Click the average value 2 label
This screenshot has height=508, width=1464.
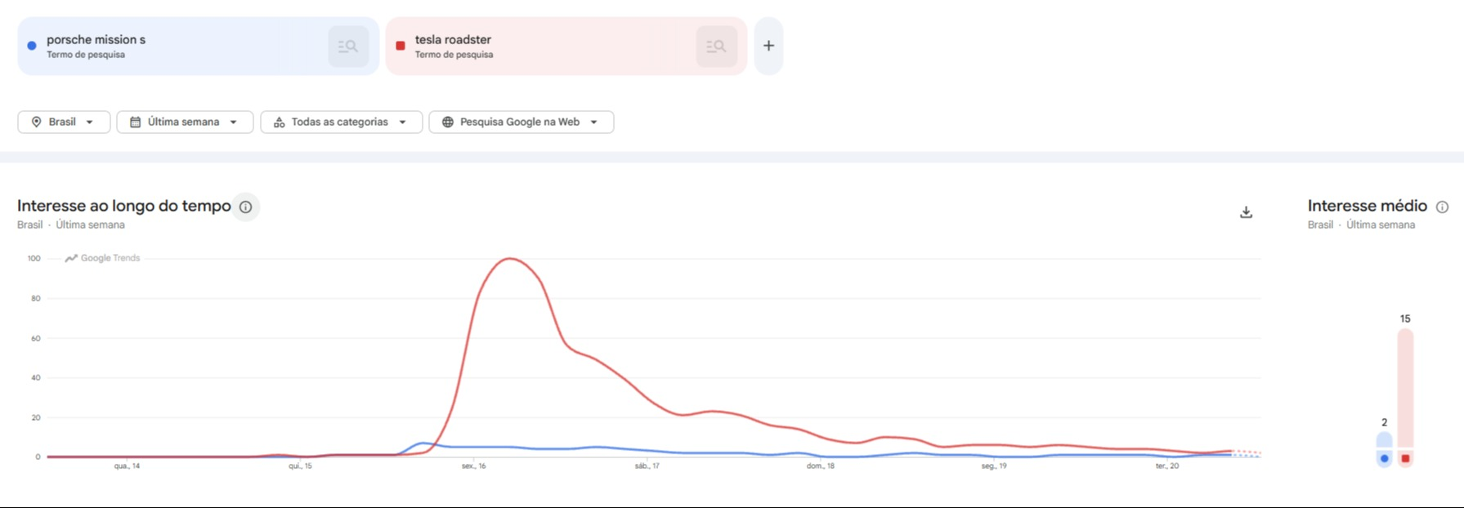(x=1384, y=422)
